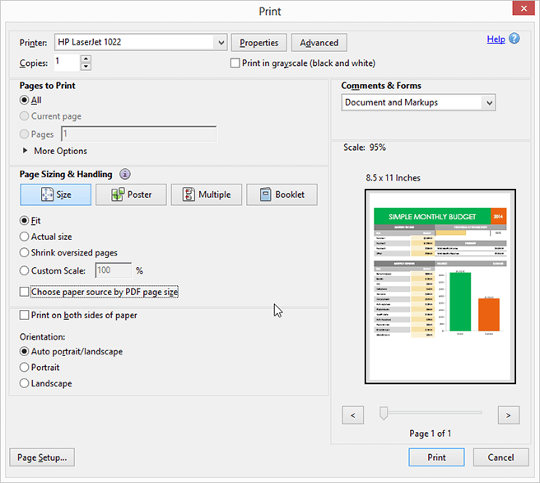Open Comments & Forms dropdown
This screenshot has width=540, height=483.
tap(490, 102)
